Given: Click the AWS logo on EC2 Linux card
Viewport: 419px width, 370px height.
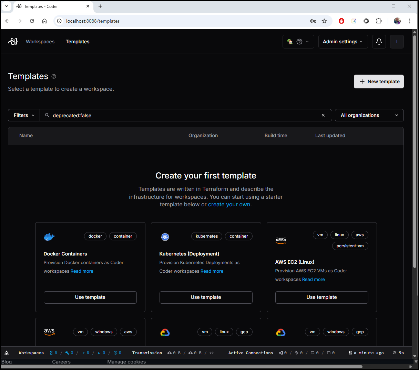Looking at the screenshot, I should pyautogui.click(x=281, y=240).
